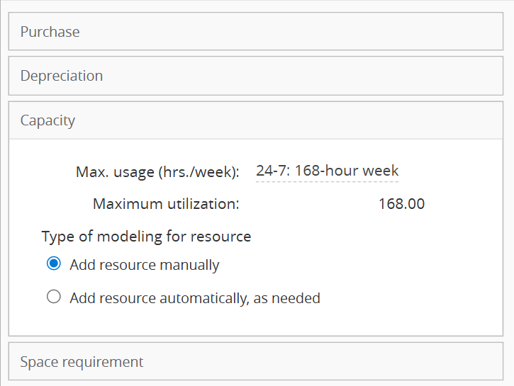Click the 'Add resource manually' label text
The width and height of the screenshot is (514, 386).
145,265
